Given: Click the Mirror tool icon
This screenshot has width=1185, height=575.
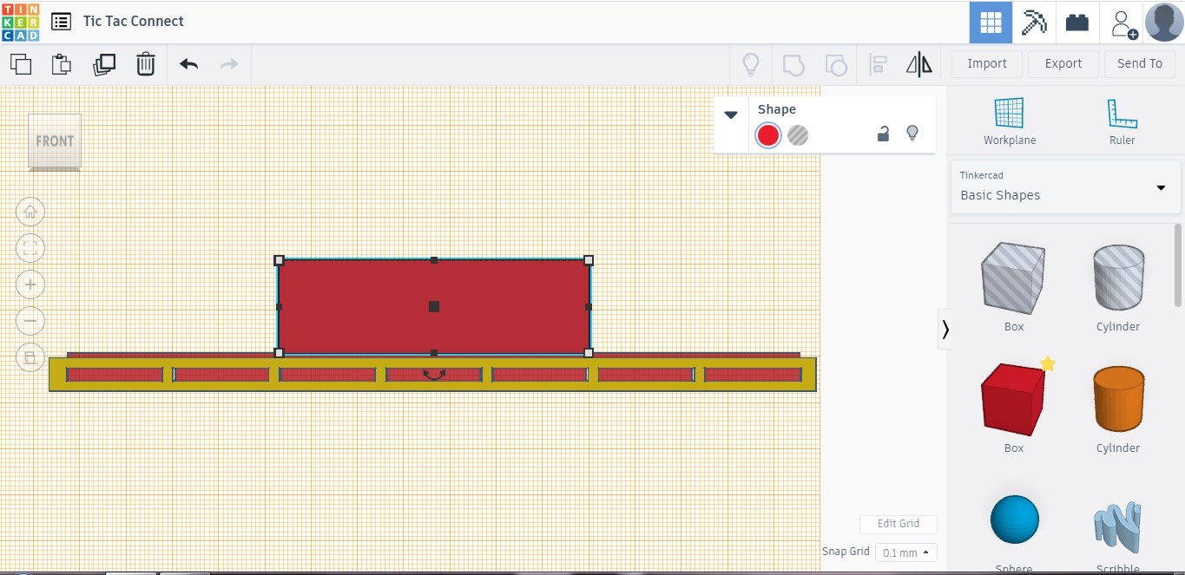Looking at the screenshot, I should click(918, 64).
